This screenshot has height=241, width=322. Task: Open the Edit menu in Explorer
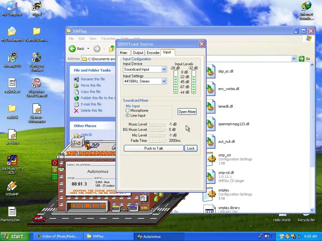coord(81,39)
